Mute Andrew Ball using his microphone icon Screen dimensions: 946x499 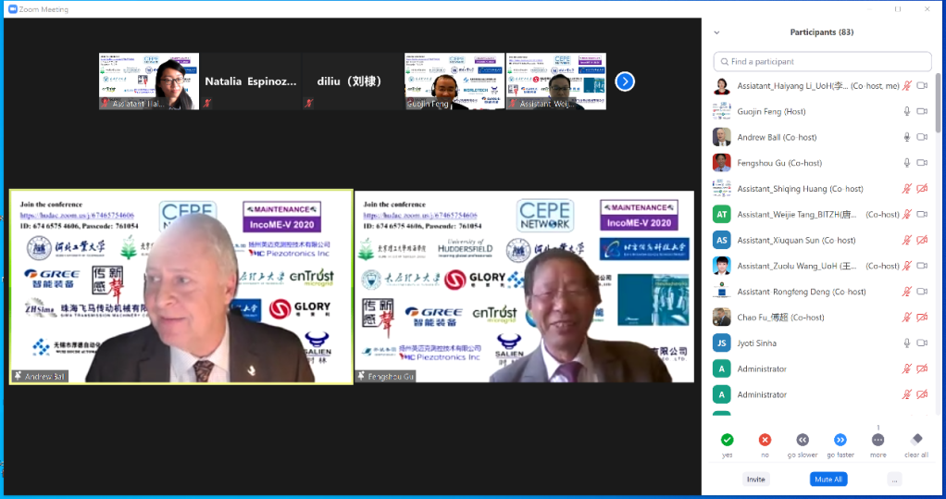tap(907, 137)
